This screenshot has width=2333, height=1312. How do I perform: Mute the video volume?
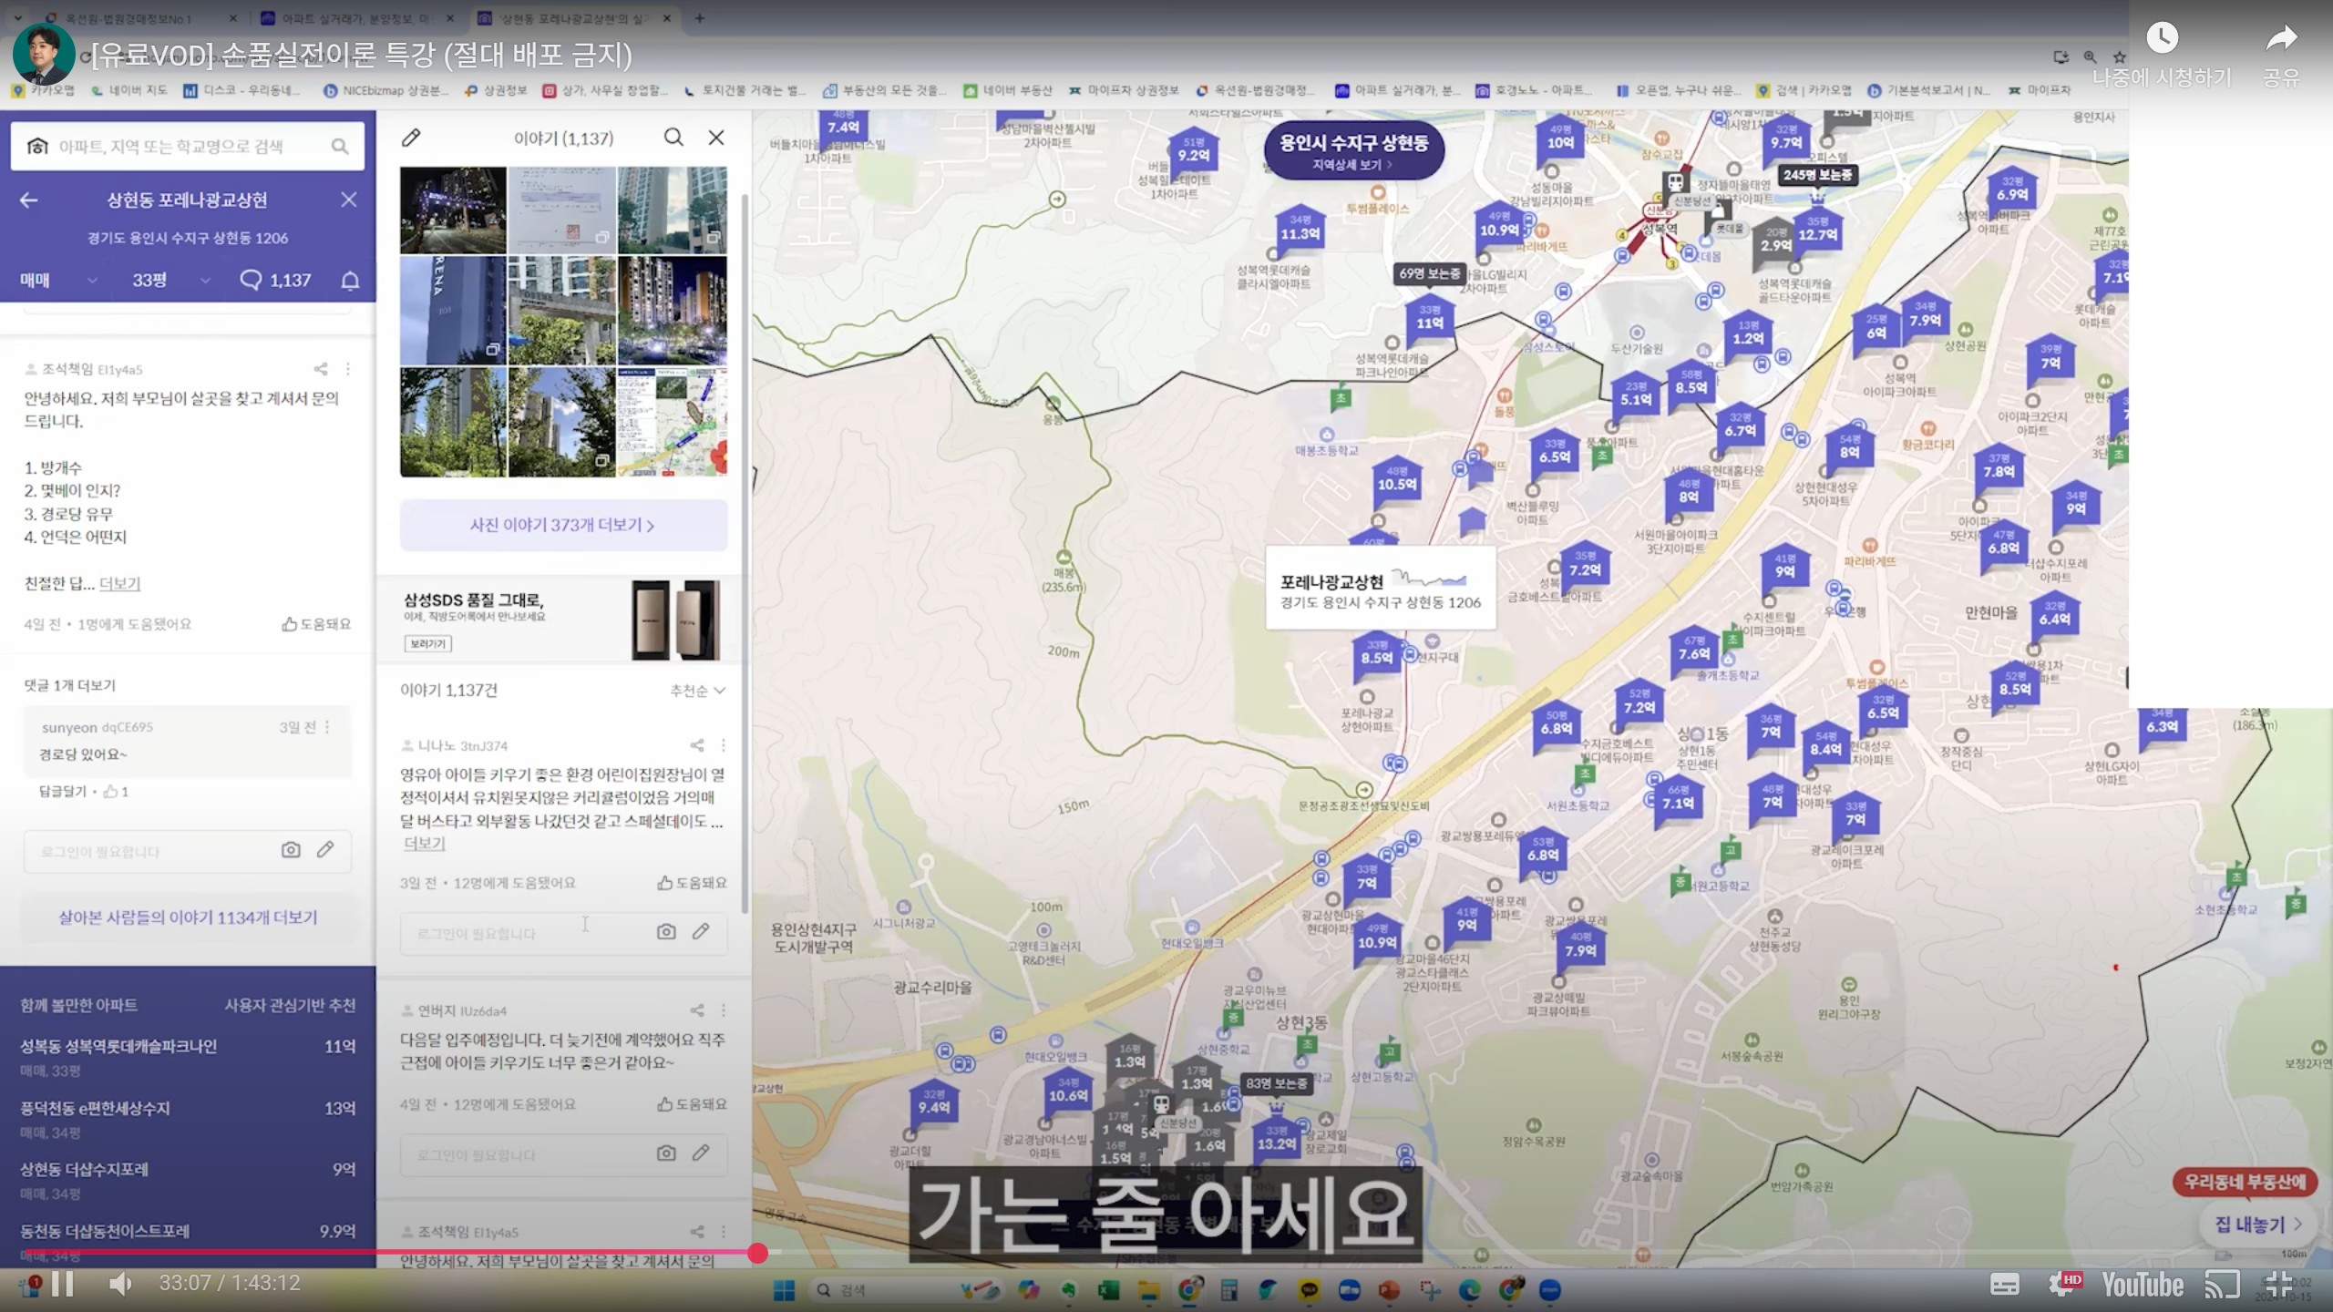coord(120,1284)
